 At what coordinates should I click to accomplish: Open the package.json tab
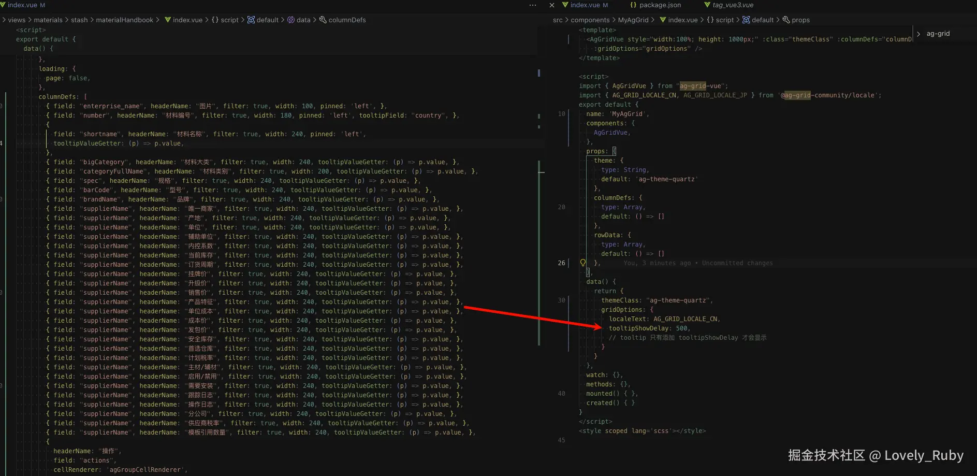[x=655, y=5]
